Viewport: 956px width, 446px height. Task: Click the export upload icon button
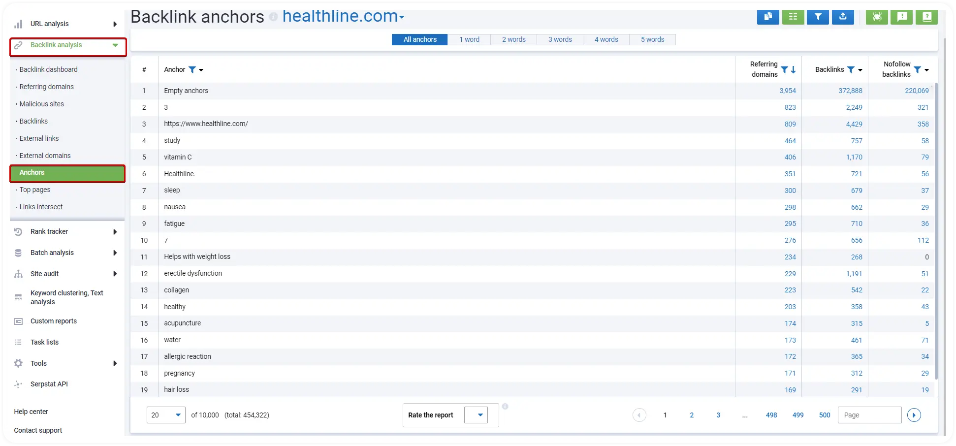point(843,17)
